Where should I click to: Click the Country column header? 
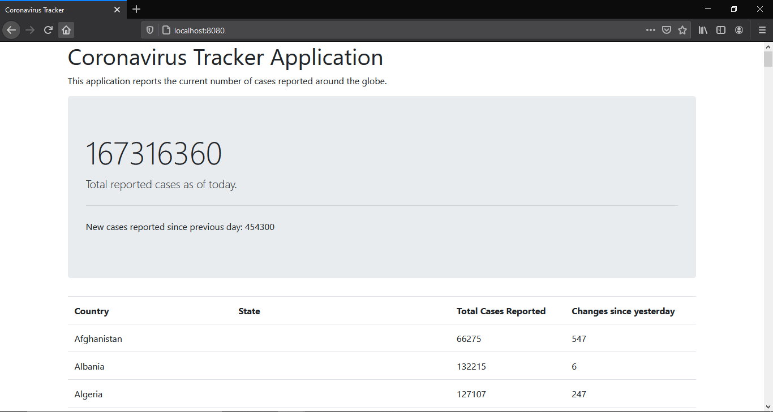pos(92,311)
